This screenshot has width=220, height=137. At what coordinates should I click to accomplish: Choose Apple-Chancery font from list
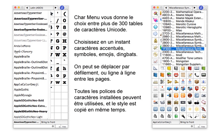[x=23, y=52]
